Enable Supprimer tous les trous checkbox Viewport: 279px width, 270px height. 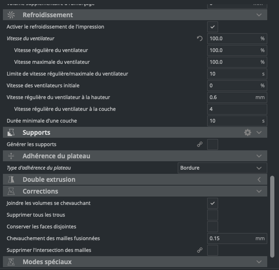[x=213, y=215]
